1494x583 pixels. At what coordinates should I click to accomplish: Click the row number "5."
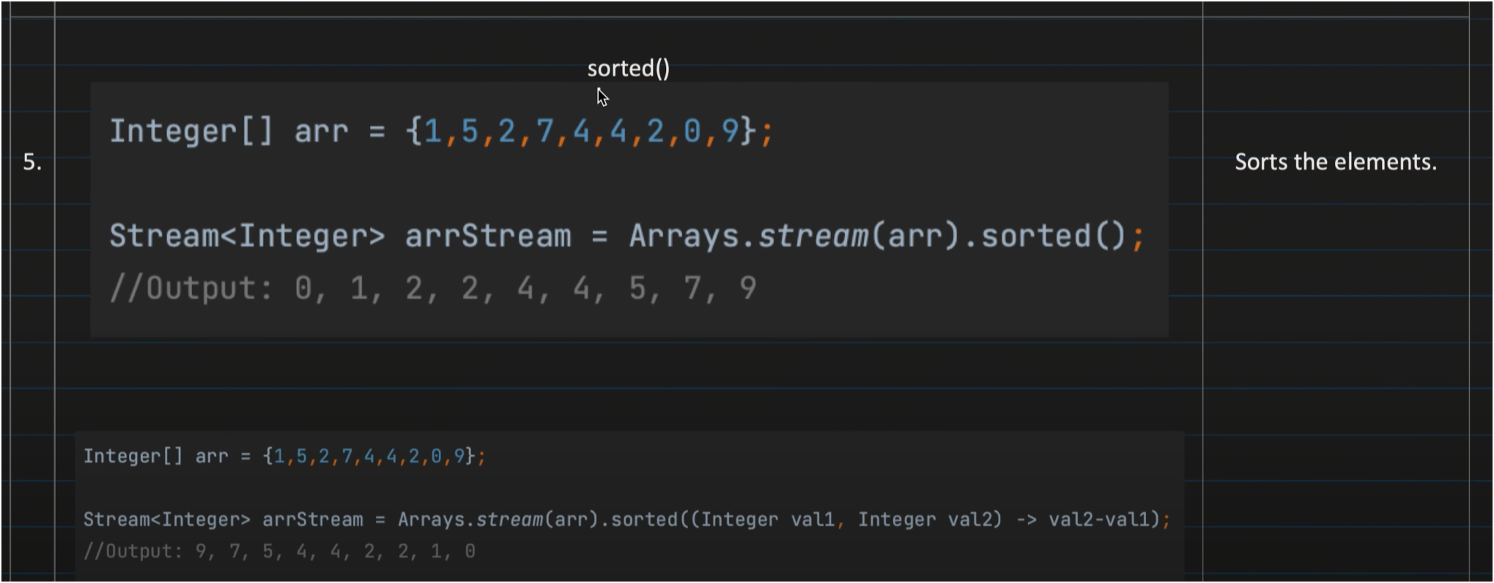click(x=32, y=162)
